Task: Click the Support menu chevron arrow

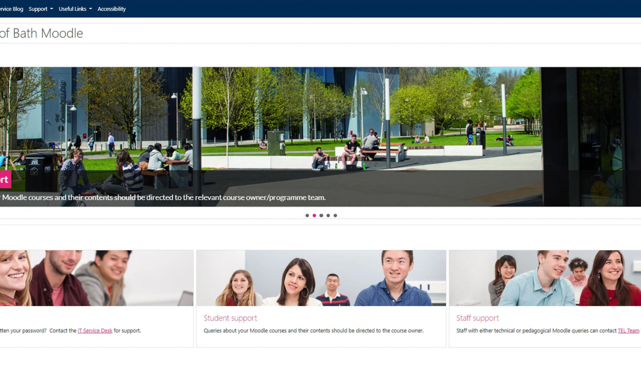Action: pos(51,9)
